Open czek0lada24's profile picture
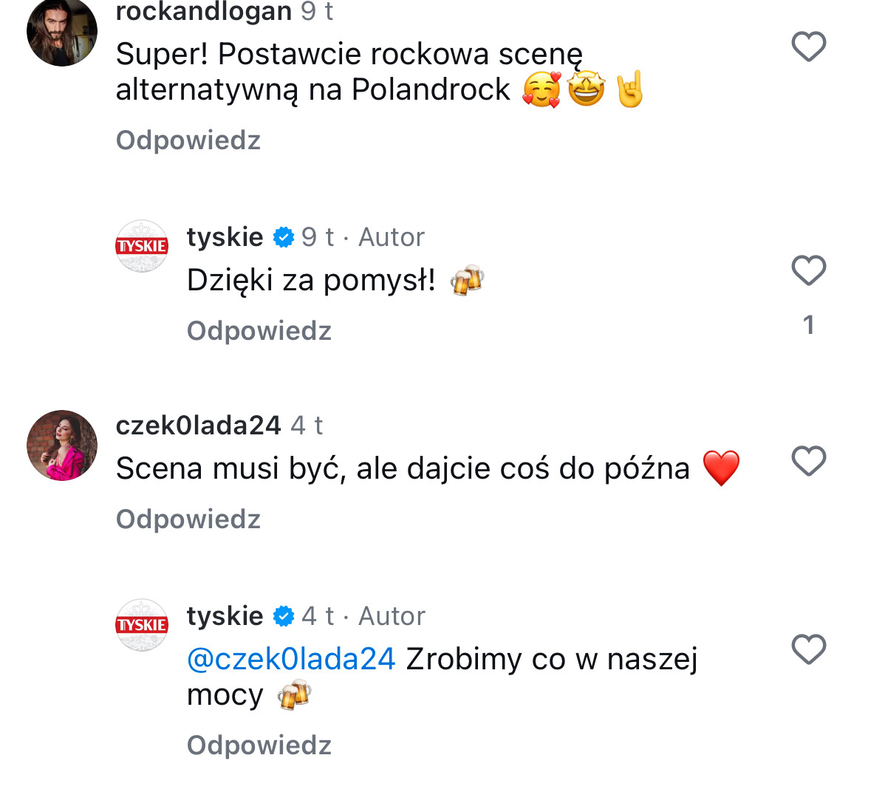The height and width of the screenshot is (789, 871). [x=62, y=445]
